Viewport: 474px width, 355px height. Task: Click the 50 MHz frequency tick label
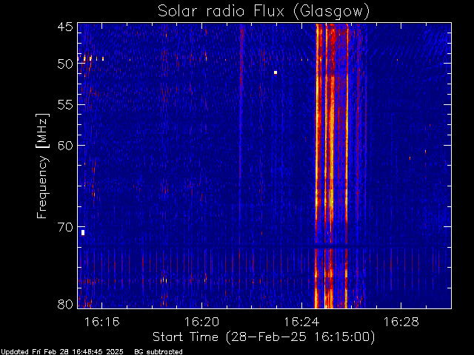click(x=65, y=64)
